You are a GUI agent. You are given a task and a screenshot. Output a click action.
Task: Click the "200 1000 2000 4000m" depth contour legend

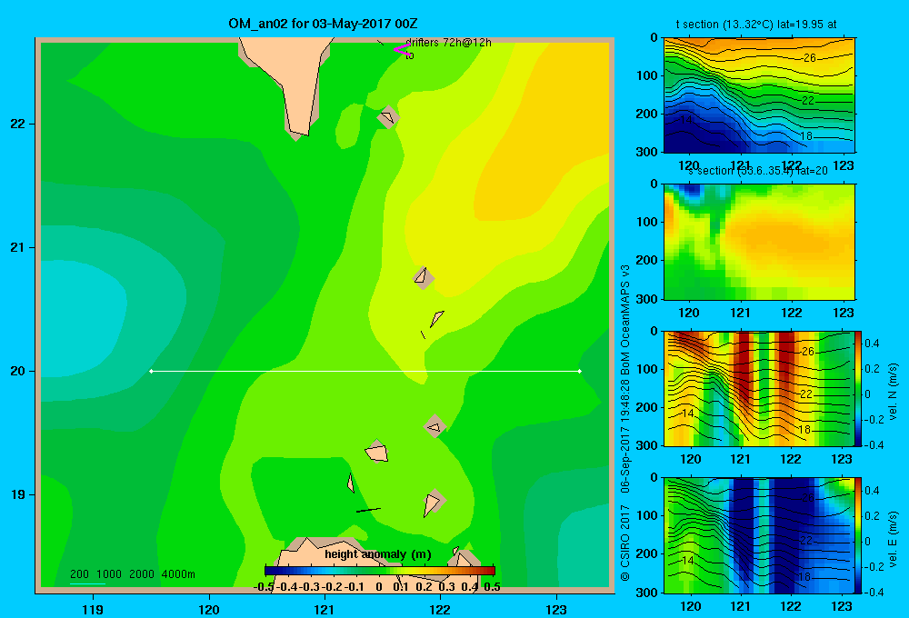(x=132, y=574)
